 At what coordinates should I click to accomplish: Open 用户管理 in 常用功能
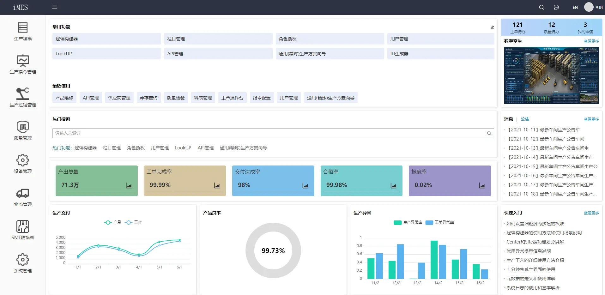[441, 39]
